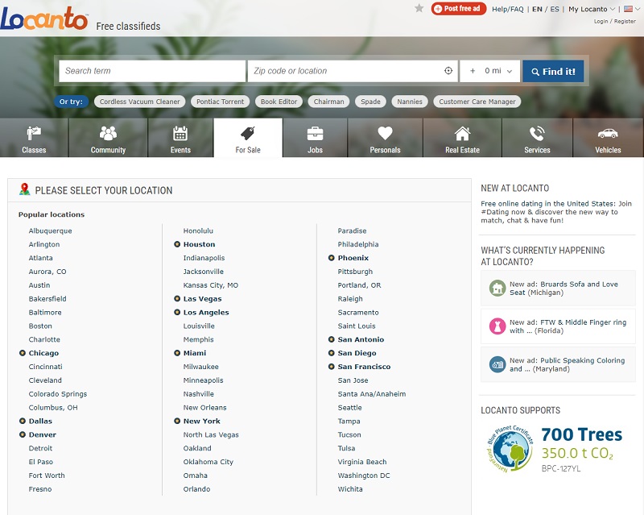This screenshot has height=515, width=644.
Task: Open the Help/FAQ link
Action: pos(508,9)
